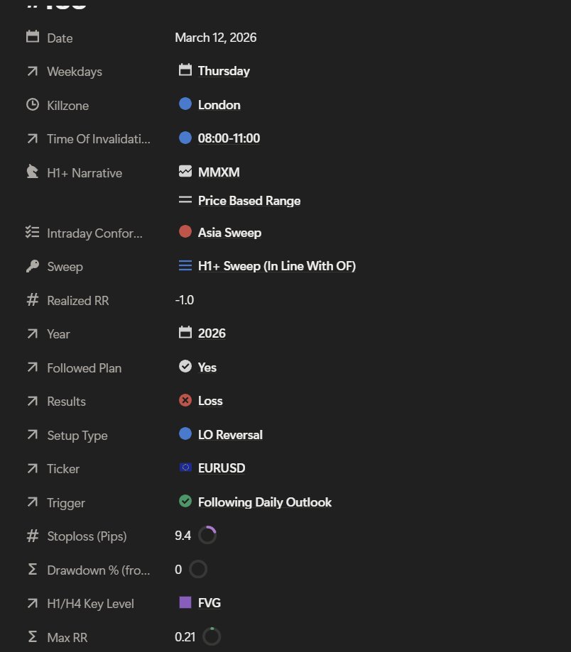Click the checkmark circle icon next to Yes

[x=185, y=366]
